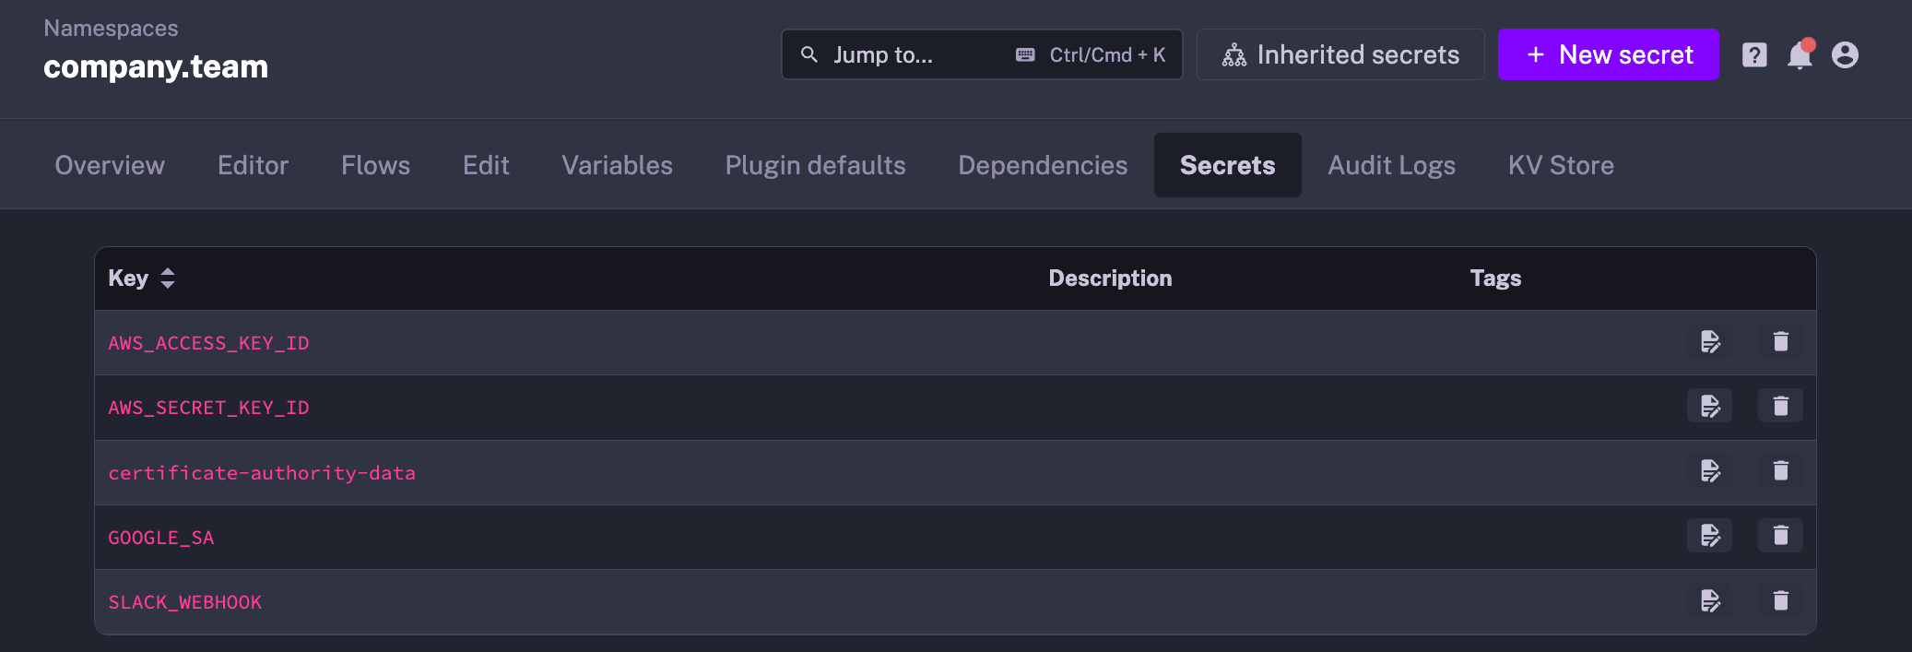This screenshot has width=1912, height=652.
Task: Open the user account profile icon
Action: 1845,55
